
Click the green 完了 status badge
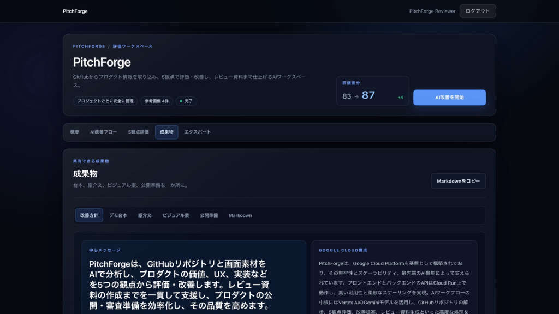pyautogui.click(x=186, y=101)
